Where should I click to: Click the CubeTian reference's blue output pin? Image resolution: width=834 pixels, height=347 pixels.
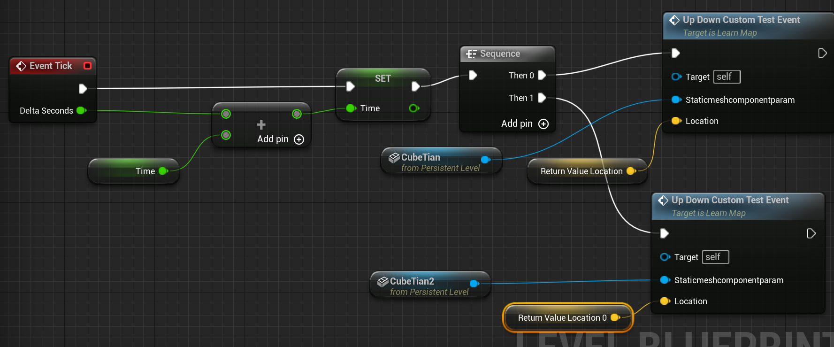click(x=486, y=160)
